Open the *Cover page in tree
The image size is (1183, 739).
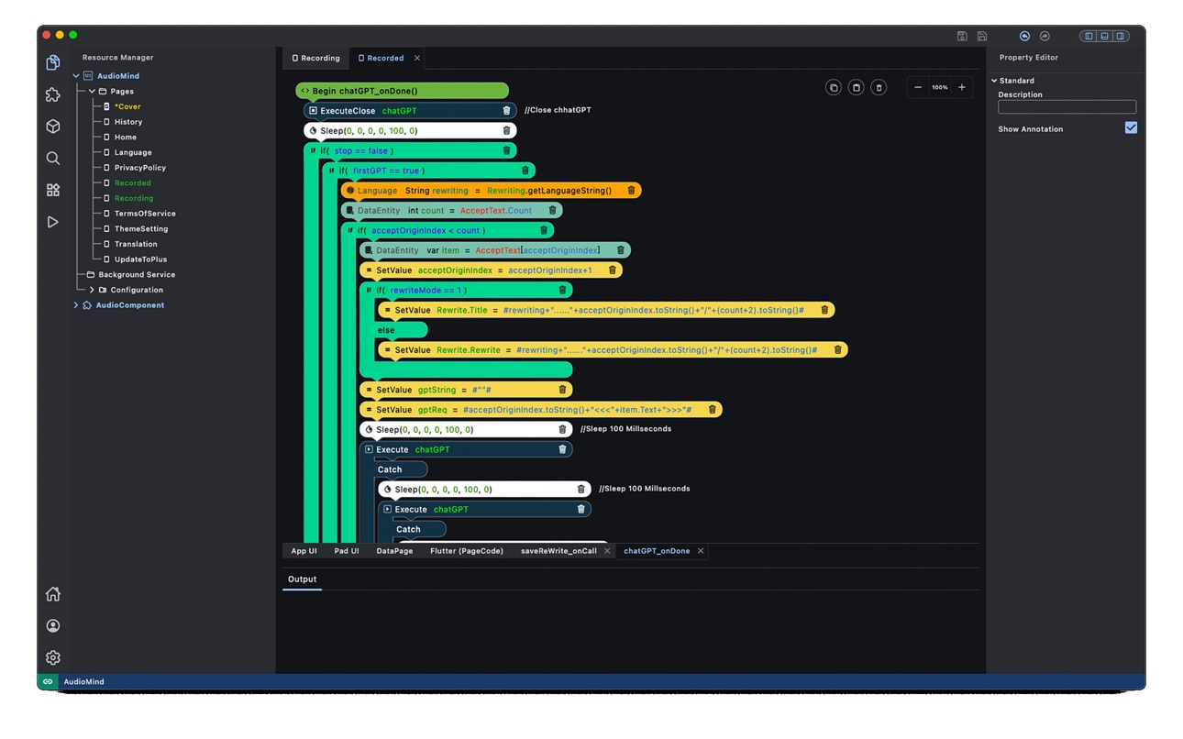pyautogui.click(x=127, y=106)
